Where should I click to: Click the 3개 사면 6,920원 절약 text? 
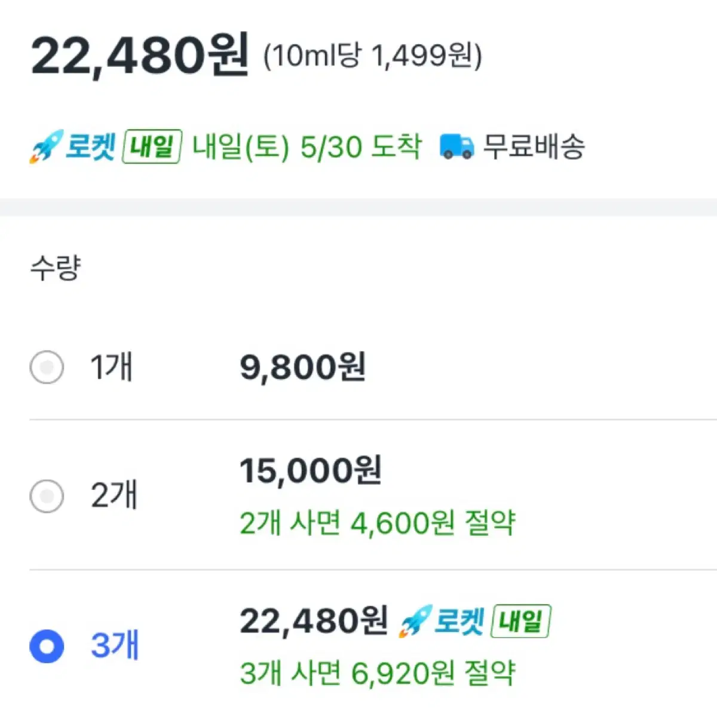pos(378,673)
